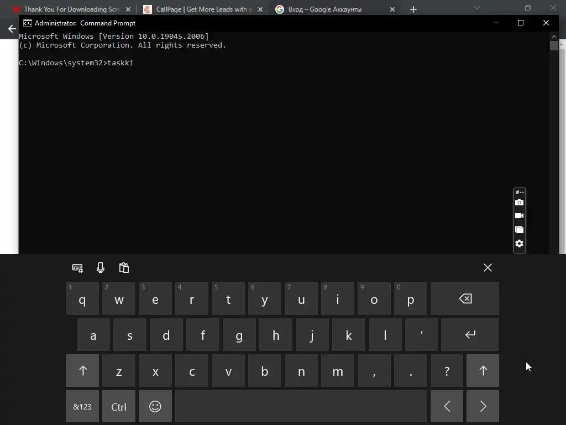Image resolution: width=566 pixels, height=425 pixels.
Task: Tap the Ctrl key
Action: pyautogui.click(x=119, y=407)
